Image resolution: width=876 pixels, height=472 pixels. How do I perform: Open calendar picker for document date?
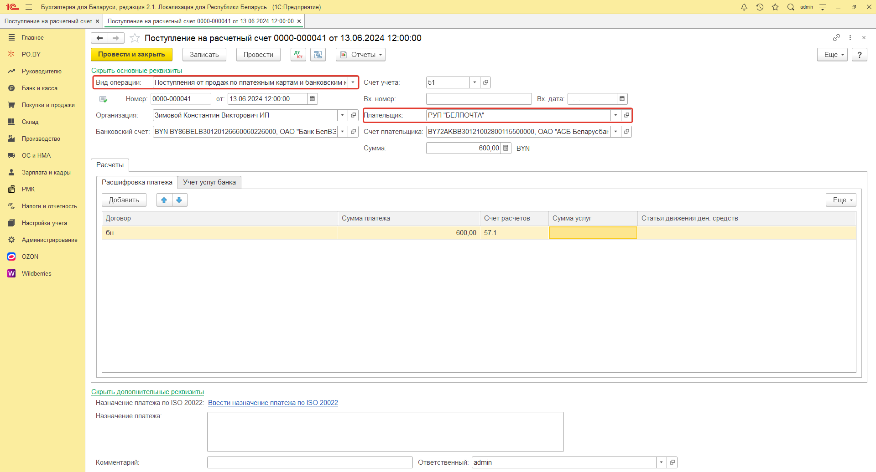(x=313, y=99)
